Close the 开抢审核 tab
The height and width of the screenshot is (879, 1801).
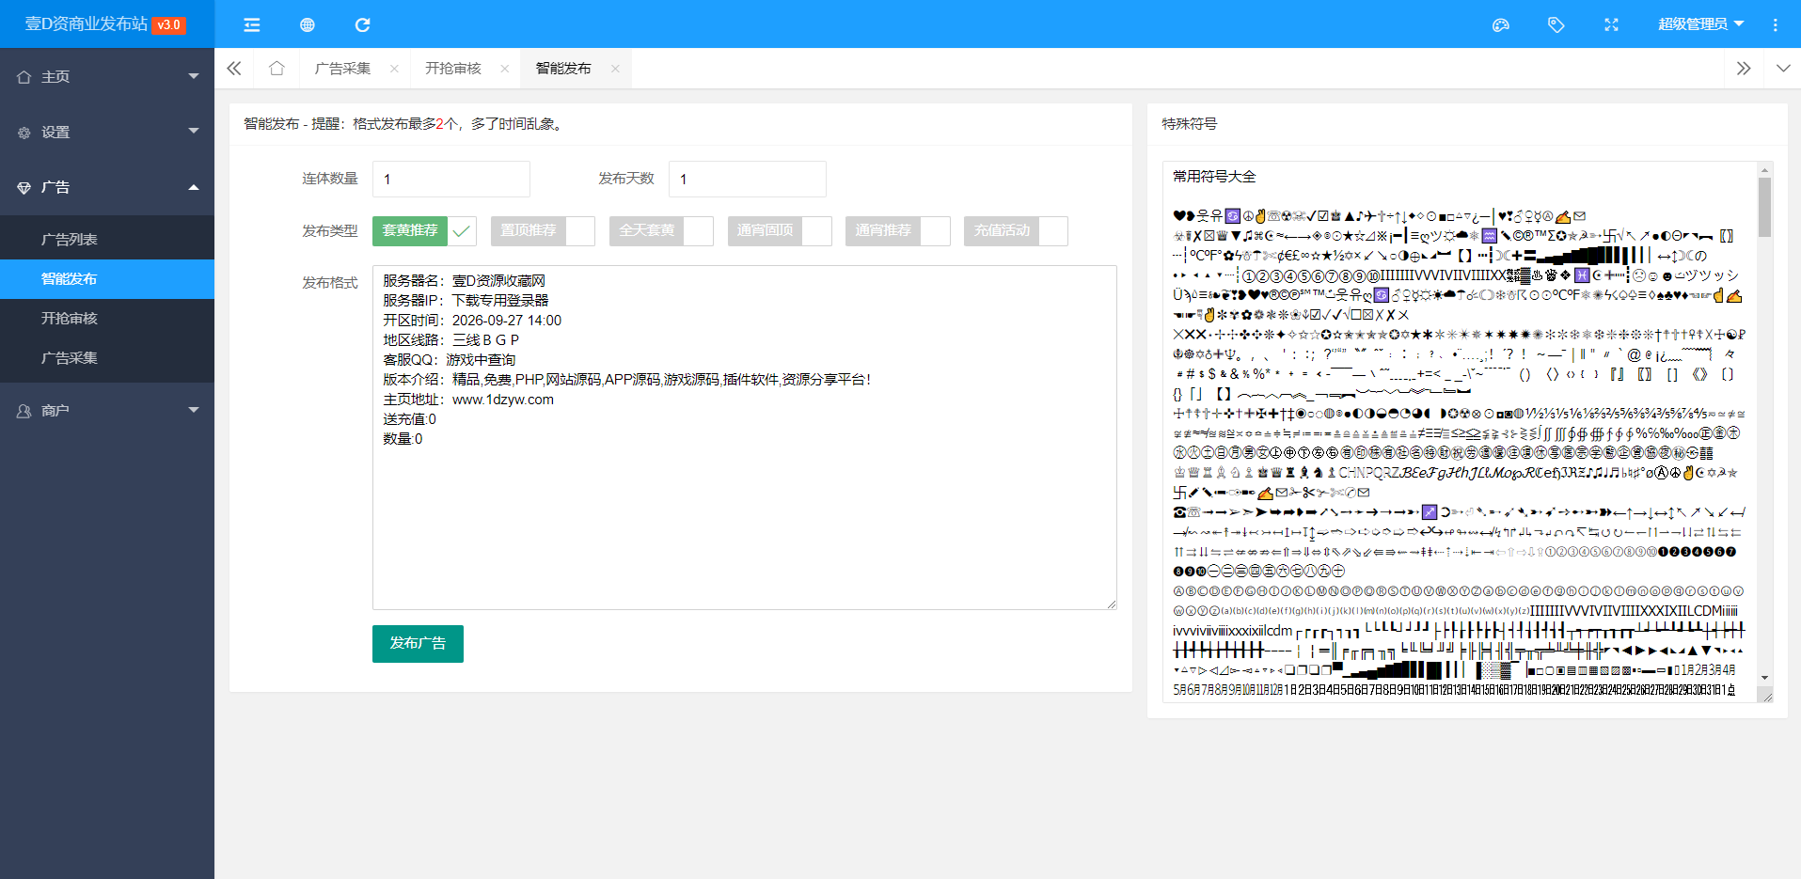[x=505, y=69]
